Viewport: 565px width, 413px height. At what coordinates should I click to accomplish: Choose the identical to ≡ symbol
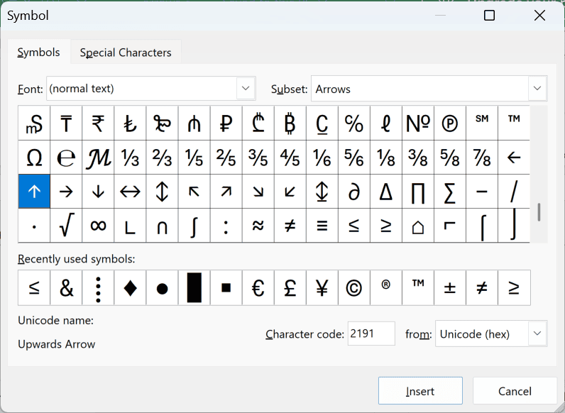(x=322, y=225)
